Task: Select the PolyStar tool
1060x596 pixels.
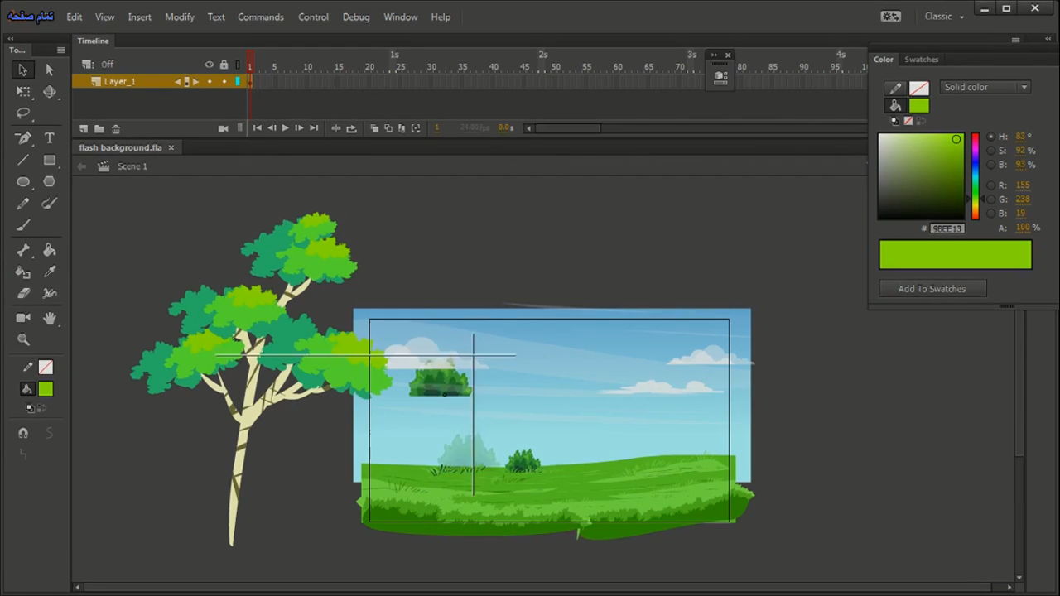Action: pos(49,181)
